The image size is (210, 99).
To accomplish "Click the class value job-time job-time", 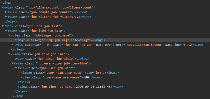I will pyautogui.click(x=57, y=87).
